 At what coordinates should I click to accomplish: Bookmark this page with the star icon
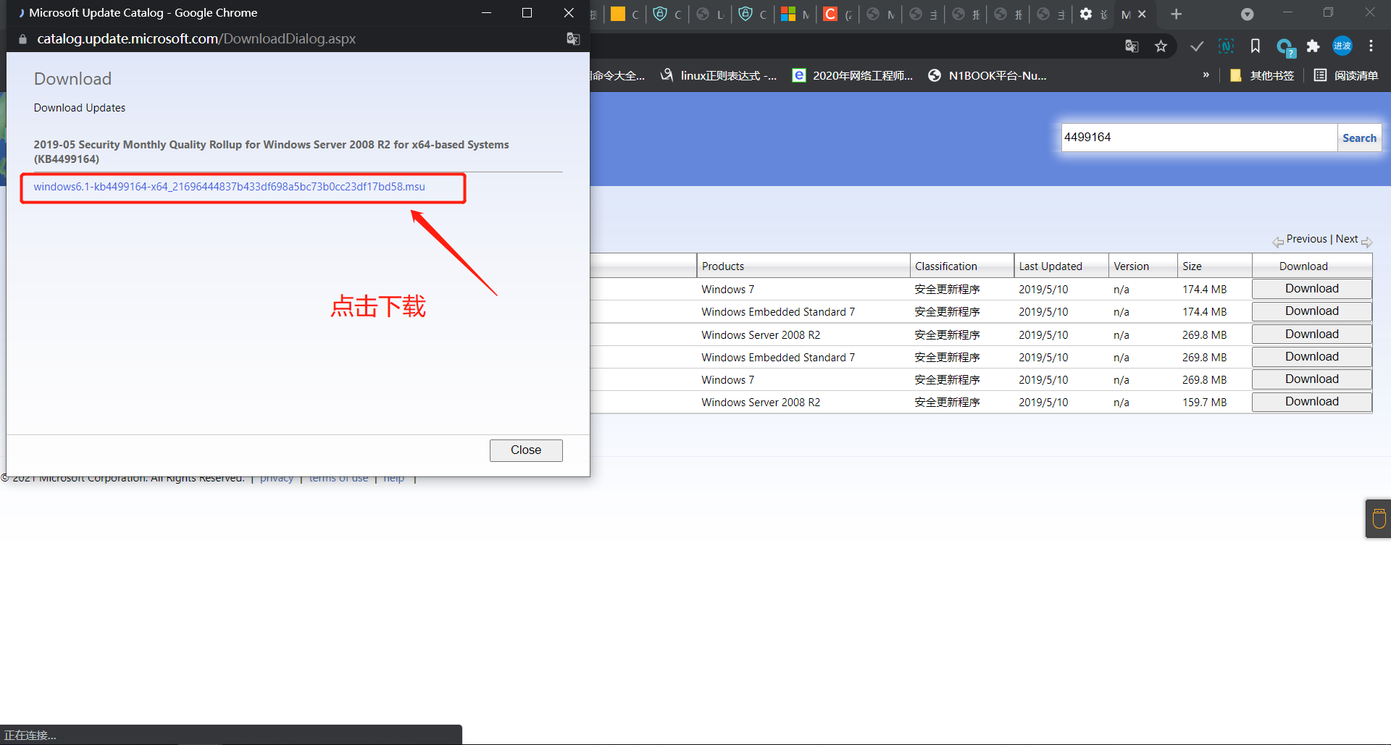point(1161,46)
